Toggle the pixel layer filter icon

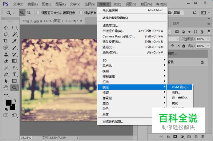click(177, 32)
